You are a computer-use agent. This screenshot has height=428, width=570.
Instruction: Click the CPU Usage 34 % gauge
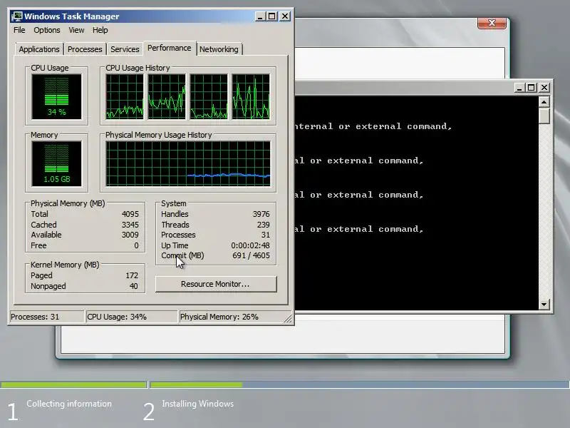pyautogui.click(x=57, y=97)
